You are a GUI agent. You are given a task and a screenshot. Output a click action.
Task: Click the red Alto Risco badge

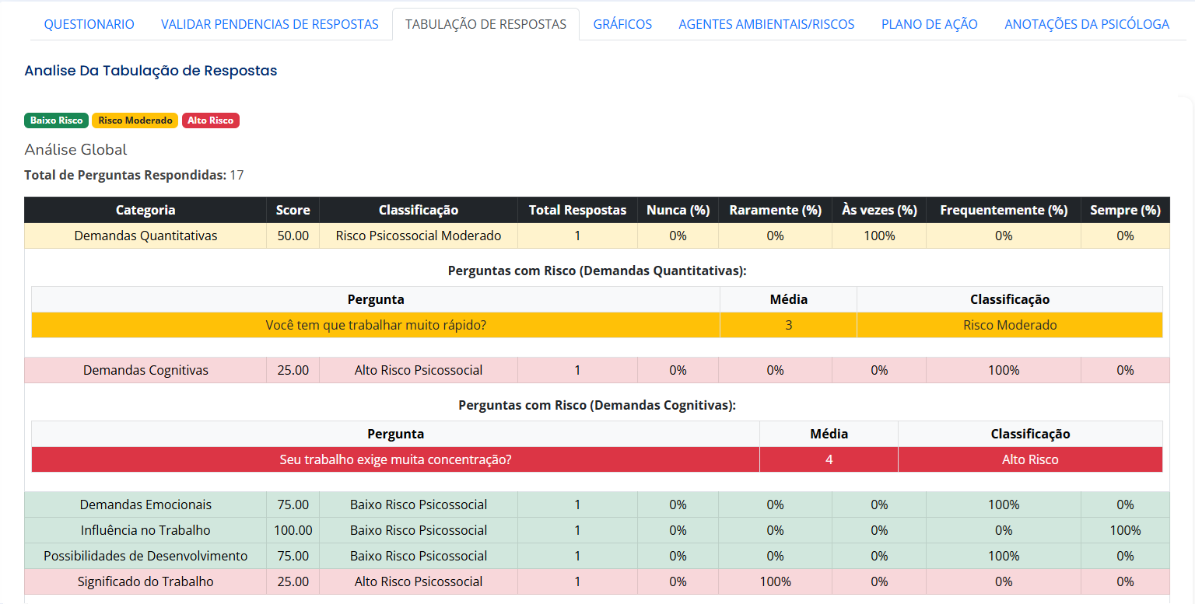click(211, 120)
